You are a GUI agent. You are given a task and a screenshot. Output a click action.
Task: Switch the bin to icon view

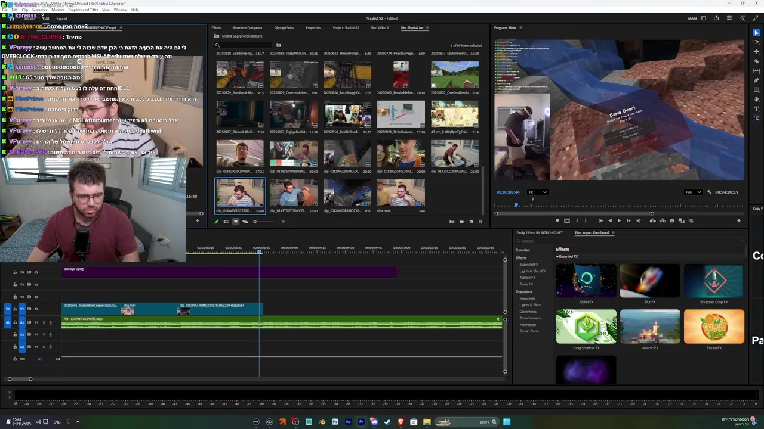pyautogui.click(x=235, y=222)
